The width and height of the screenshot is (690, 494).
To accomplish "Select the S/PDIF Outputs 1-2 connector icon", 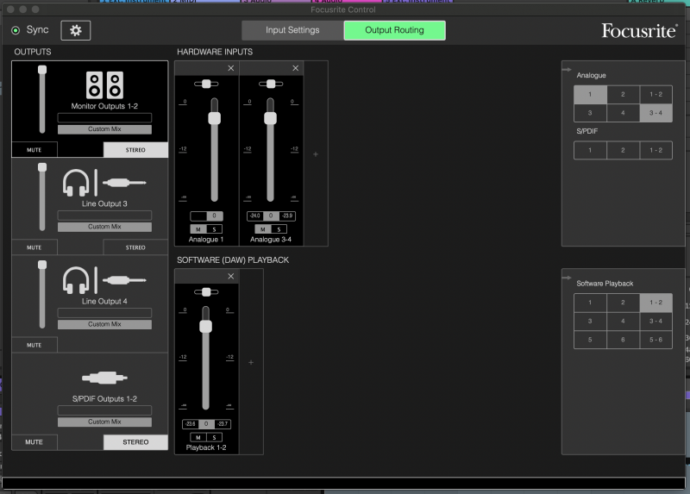I will pyautogui.click(x=104, y=378).
